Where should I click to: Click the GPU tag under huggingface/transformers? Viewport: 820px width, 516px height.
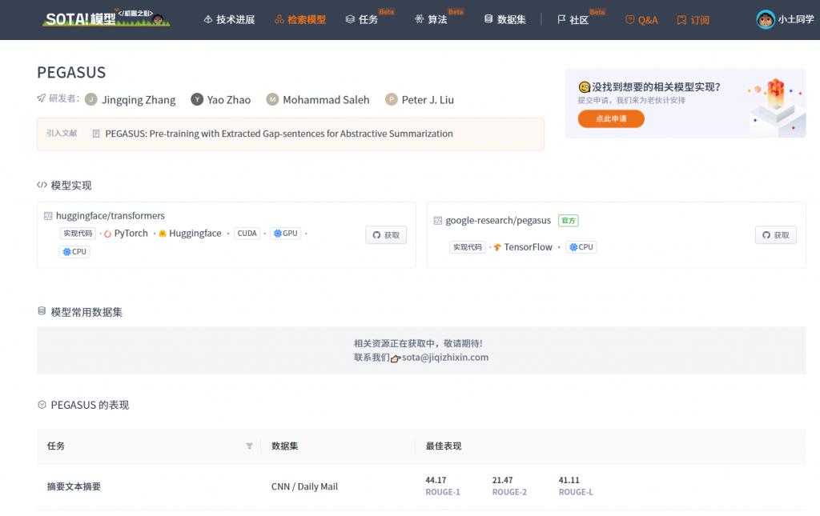click(286, 234)
